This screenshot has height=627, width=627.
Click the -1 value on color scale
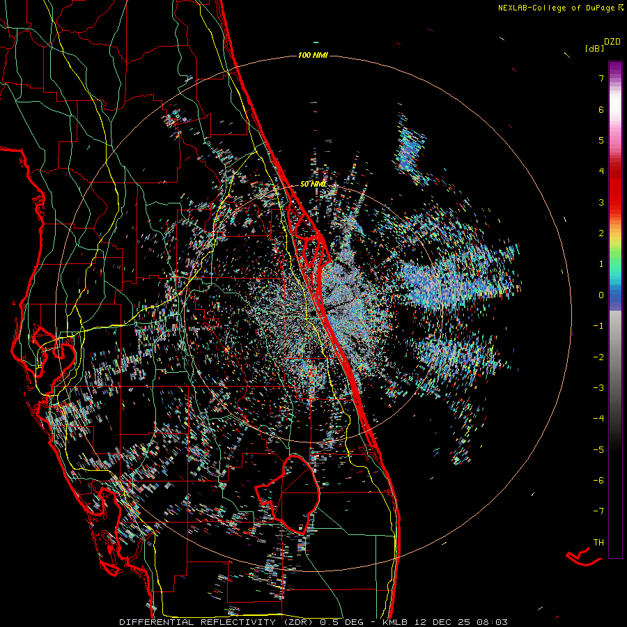click(x=598, y=326)
